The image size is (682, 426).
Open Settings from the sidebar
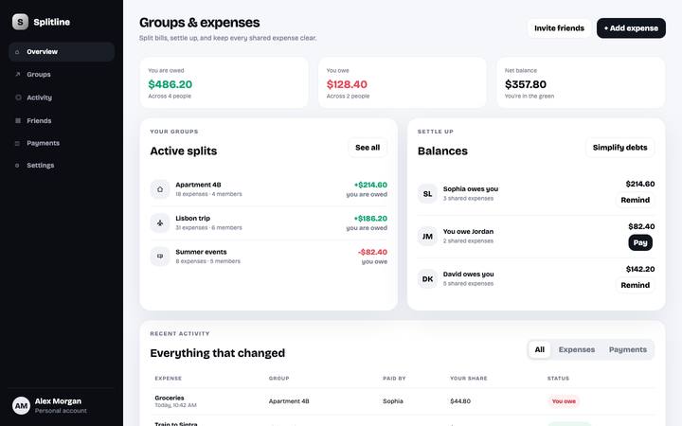point(62,165)
